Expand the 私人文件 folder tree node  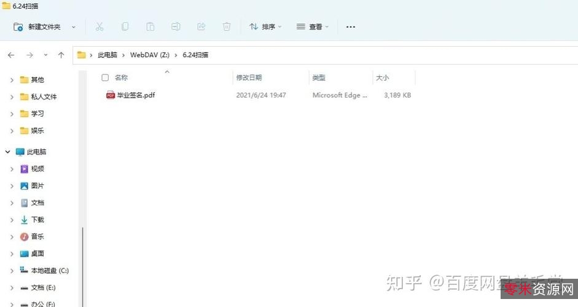click(x=12, y=97)
